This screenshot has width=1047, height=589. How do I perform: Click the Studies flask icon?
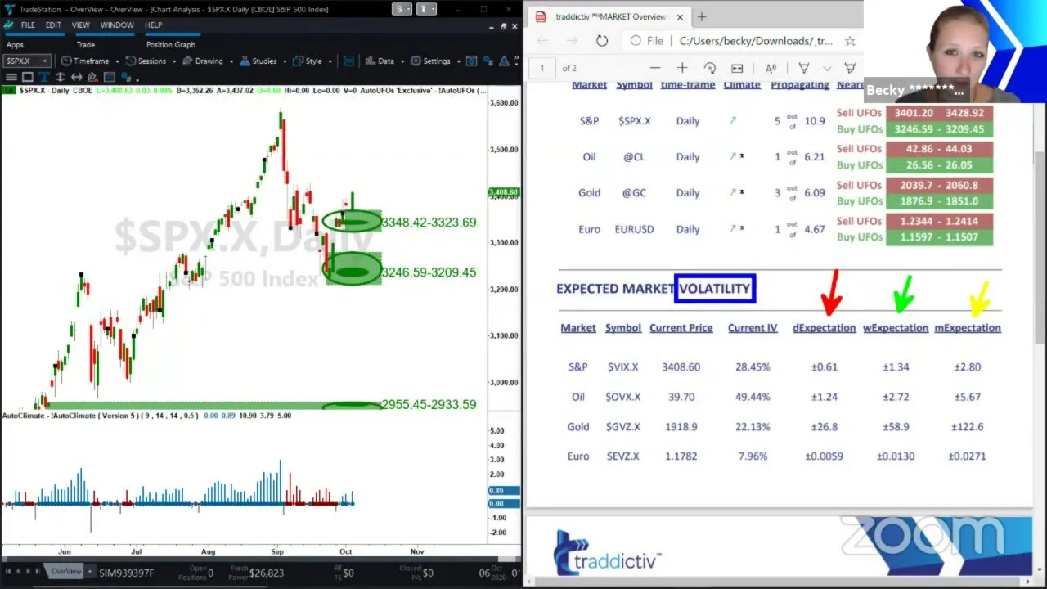pos(245,61)
